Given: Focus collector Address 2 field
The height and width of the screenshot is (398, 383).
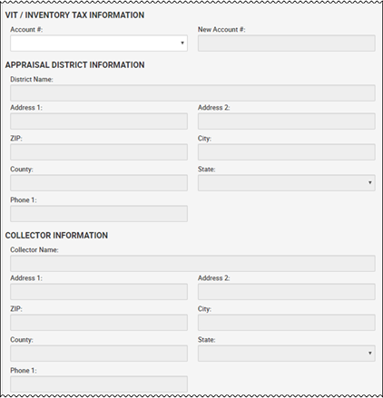Looking at the screenshot, I should (x=287, y=292).
